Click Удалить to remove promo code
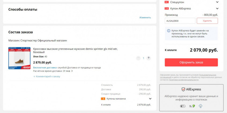The image size is (227, 113). [x=207, y=21]
